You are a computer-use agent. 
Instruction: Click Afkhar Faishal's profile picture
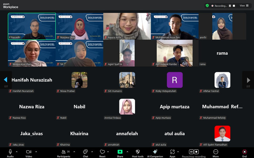[222, 80]
